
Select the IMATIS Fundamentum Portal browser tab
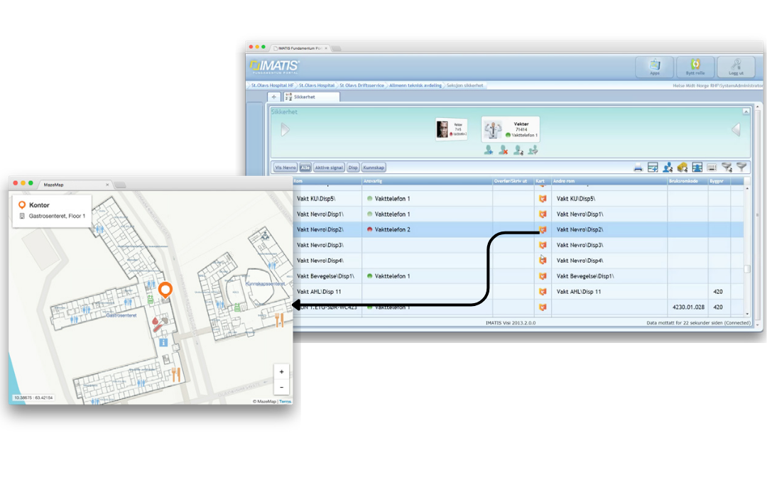[300, 48]
